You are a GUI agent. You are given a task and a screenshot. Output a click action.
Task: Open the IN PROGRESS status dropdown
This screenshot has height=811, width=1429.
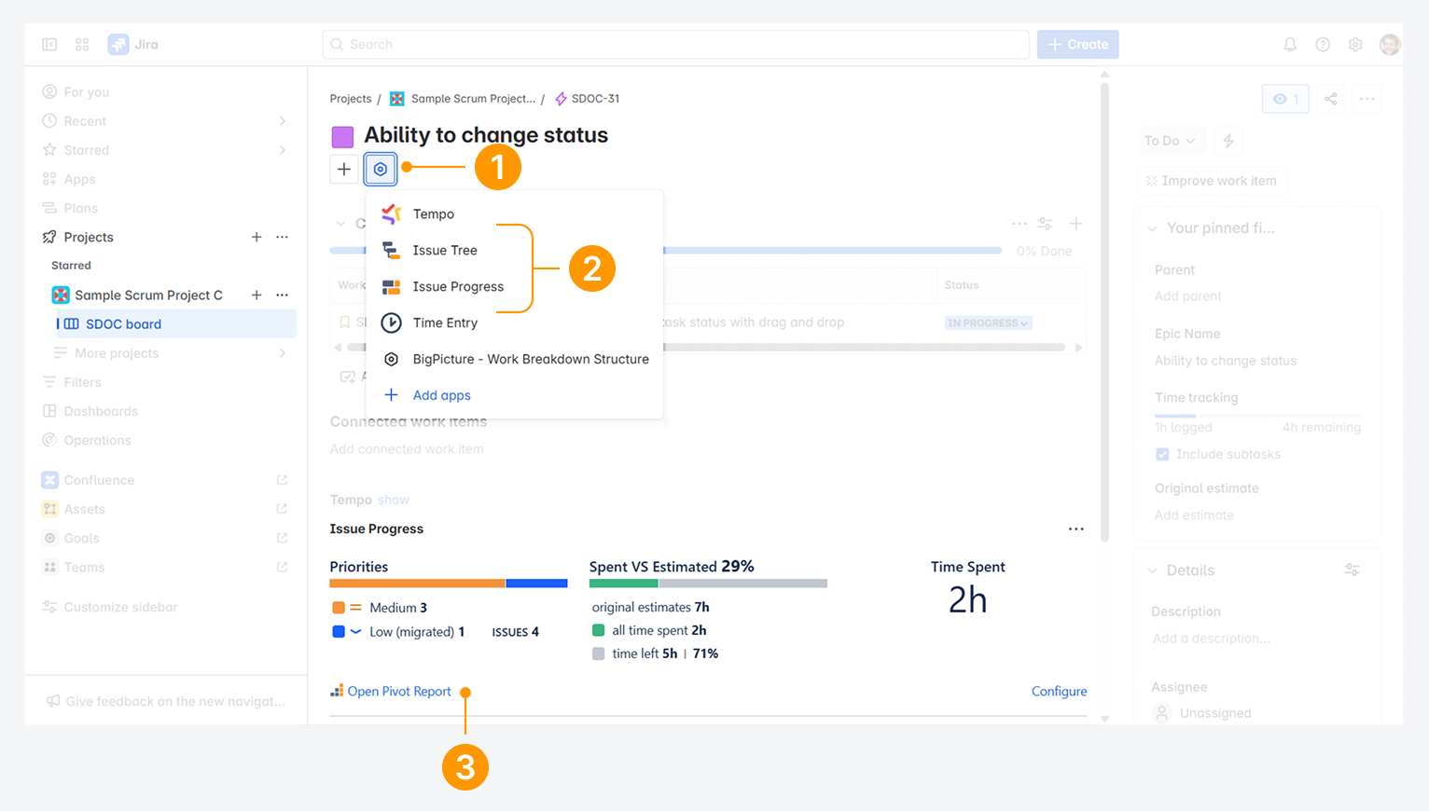click(989, 323)
